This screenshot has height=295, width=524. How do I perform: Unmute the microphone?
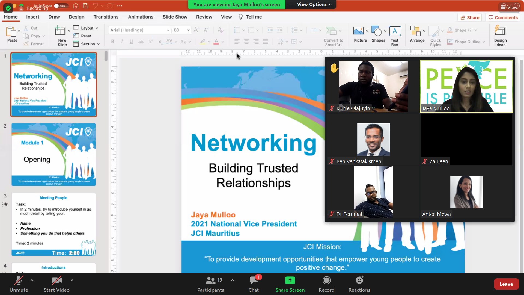point(19,281)
